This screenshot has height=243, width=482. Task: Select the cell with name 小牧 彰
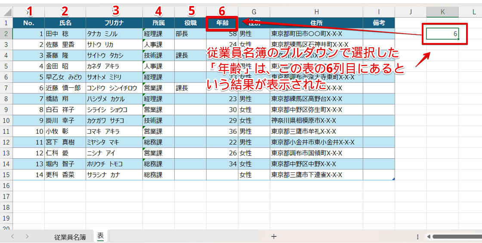65,132
